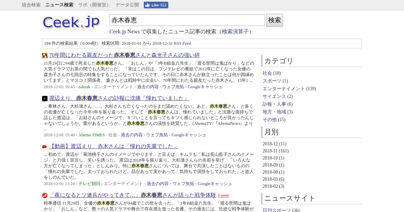Click the 月別 sidebar heading
This screenshot has width=404, height=212.
(x=271, y=132)
